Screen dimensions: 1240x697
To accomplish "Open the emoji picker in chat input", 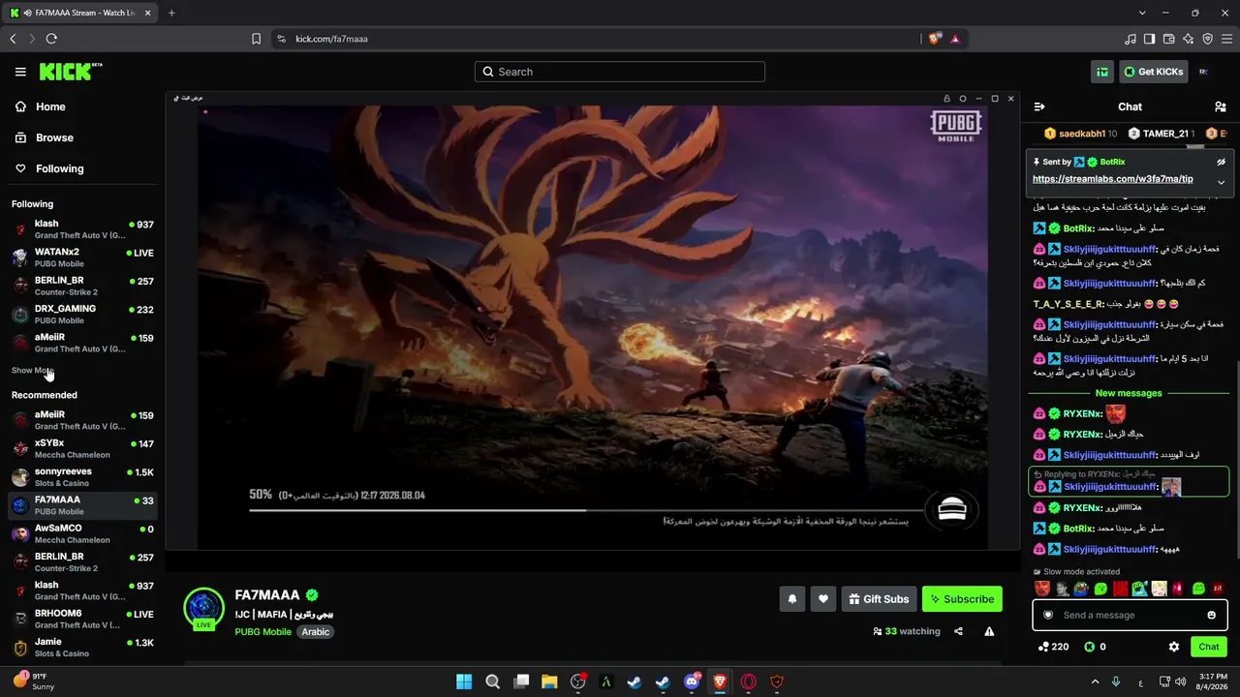I will tap(1211, 615).
